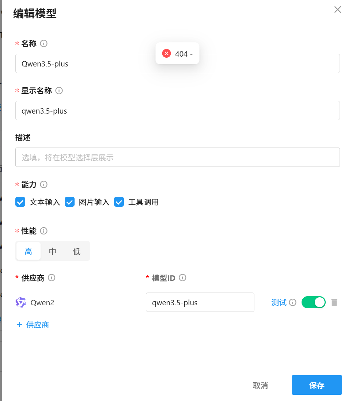Uncheck the 工具调用 capability
Screen dimensions: 352x401
119,202
